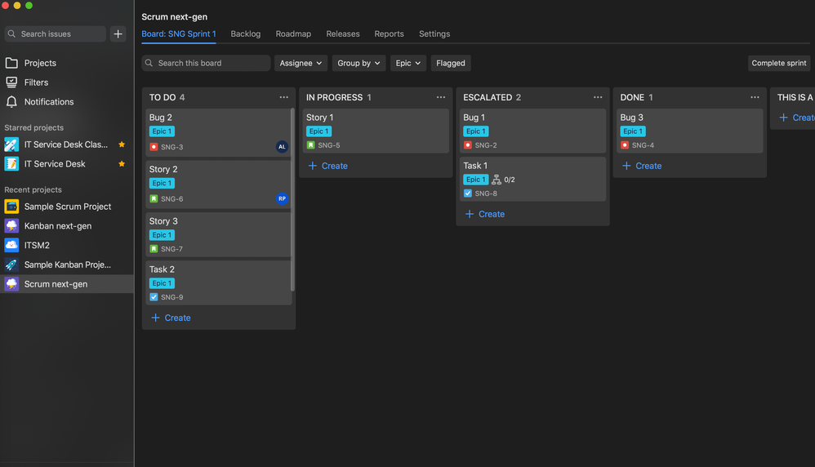Click story type icon next to SNG-6
815x467 pixels.
coord(154,198)
